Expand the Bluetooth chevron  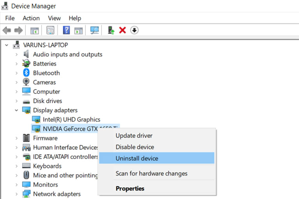17,73
